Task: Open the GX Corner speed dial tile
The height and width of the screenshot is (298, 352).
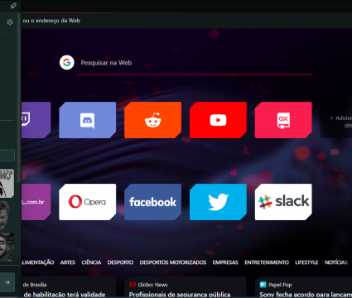Action: click(283, 120)
